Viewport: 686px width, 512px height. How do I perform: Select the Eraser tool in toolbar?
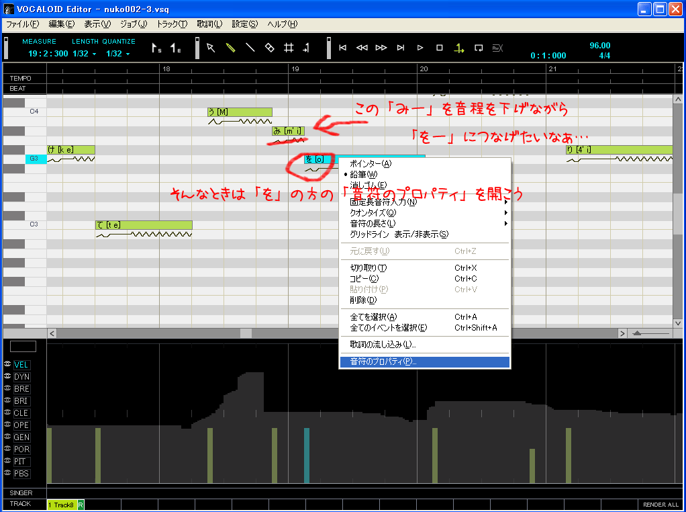click(270, 48)
